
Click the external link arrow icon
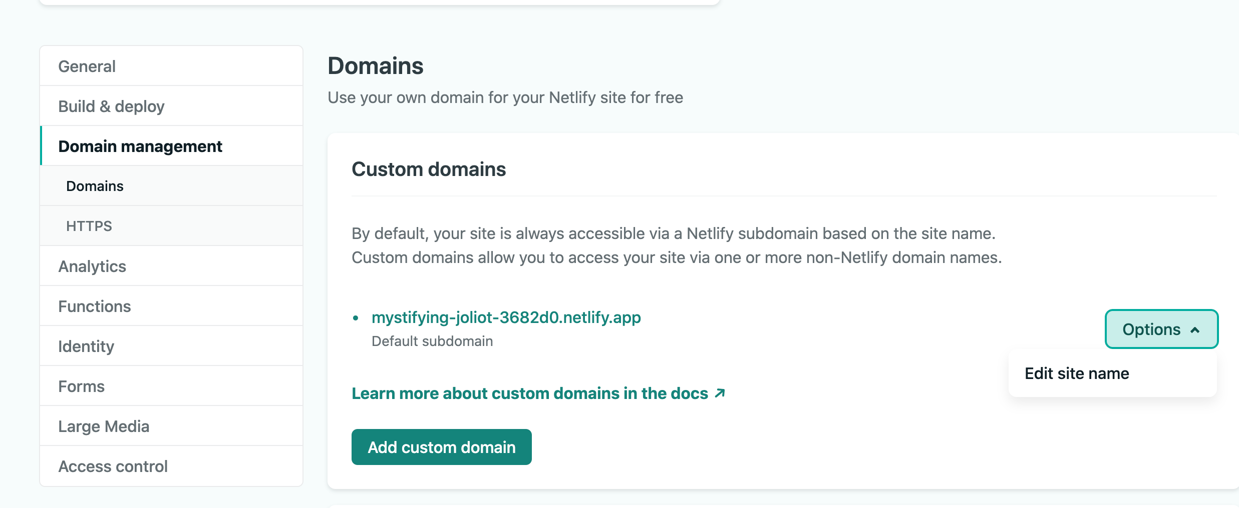tap(720, 393)
